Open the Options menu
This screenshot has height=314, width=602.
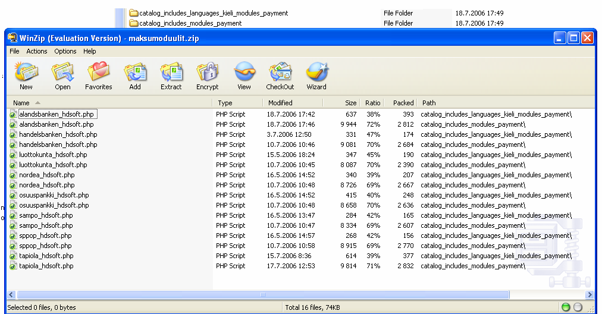[65, 51]
